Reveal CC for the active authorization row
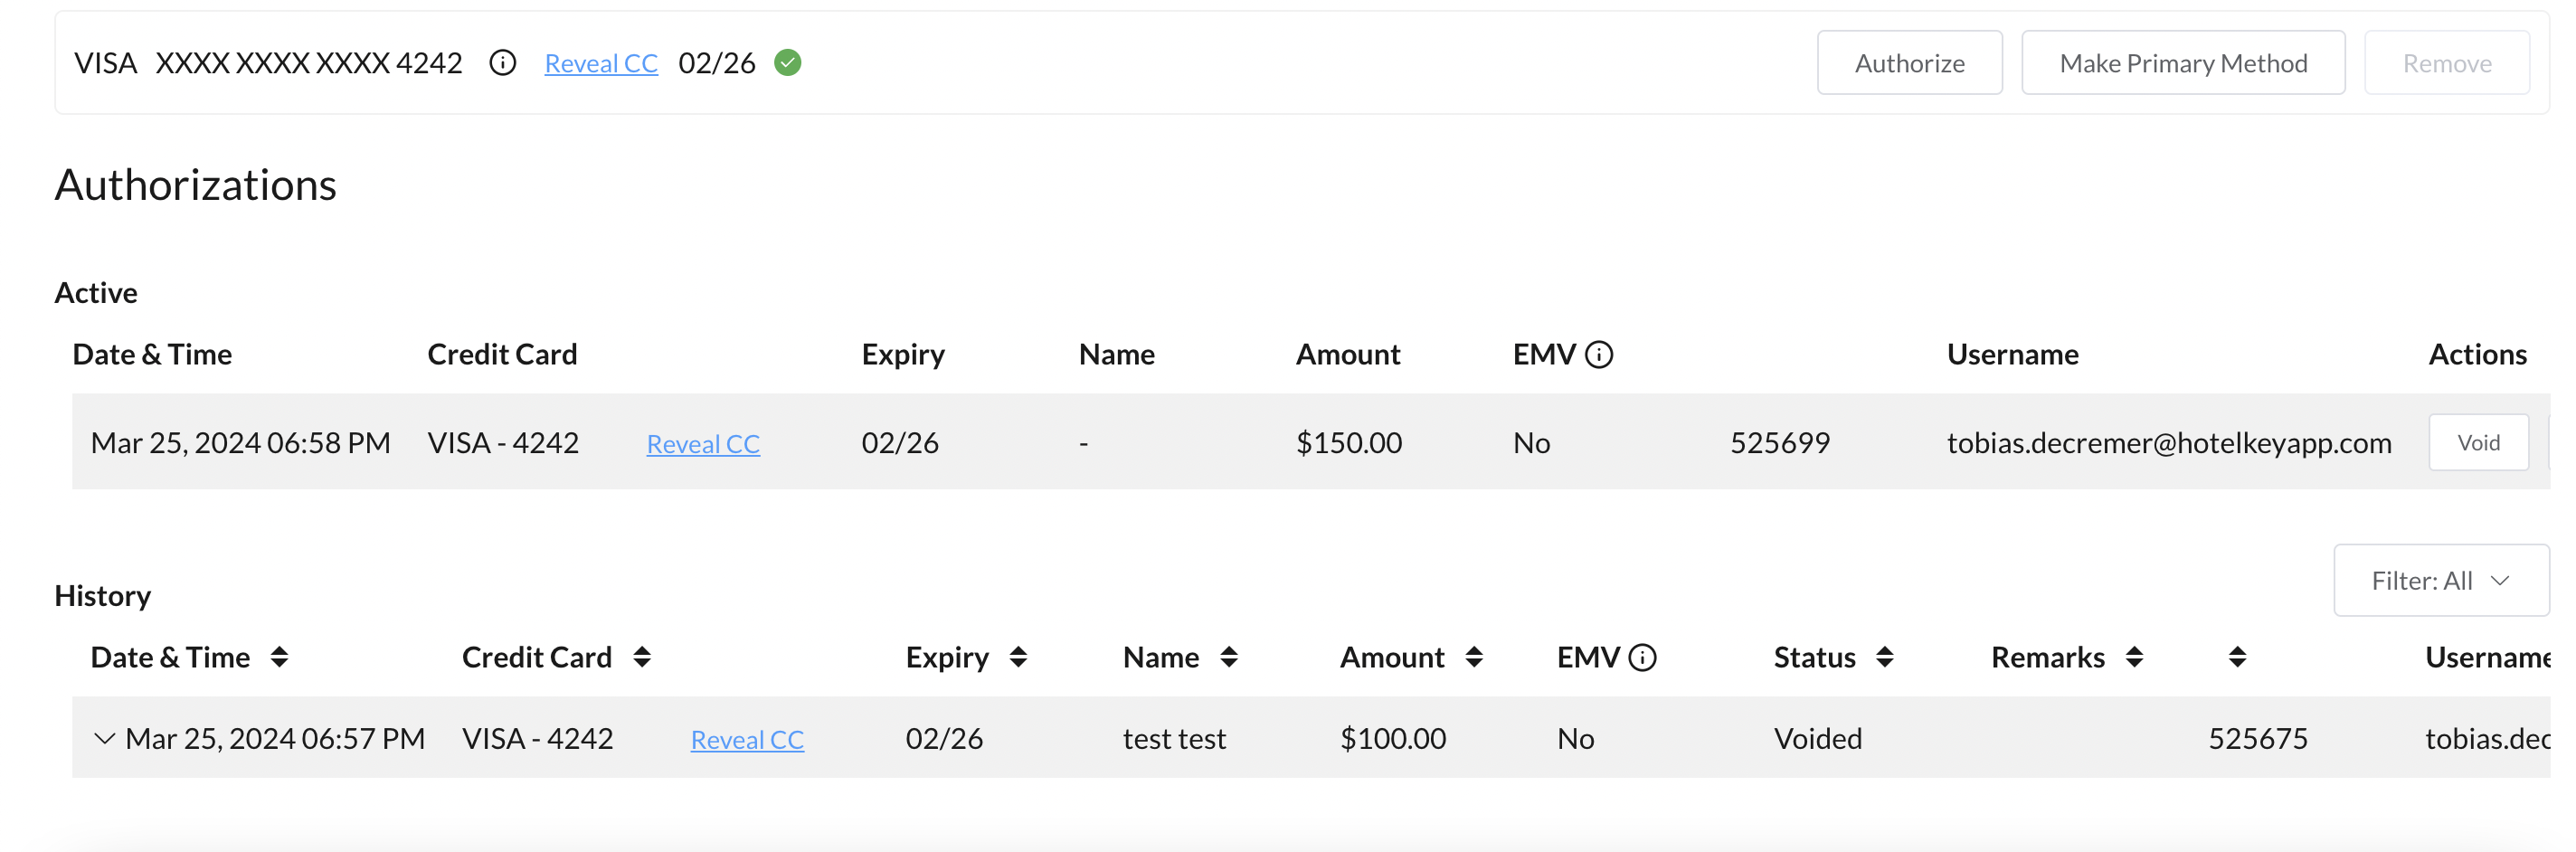2576x852 pixels. (703, 444)
